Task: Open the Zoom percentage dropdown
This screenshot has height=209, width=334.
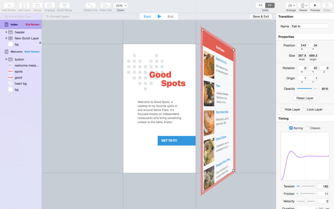Action: coord(121,5)
